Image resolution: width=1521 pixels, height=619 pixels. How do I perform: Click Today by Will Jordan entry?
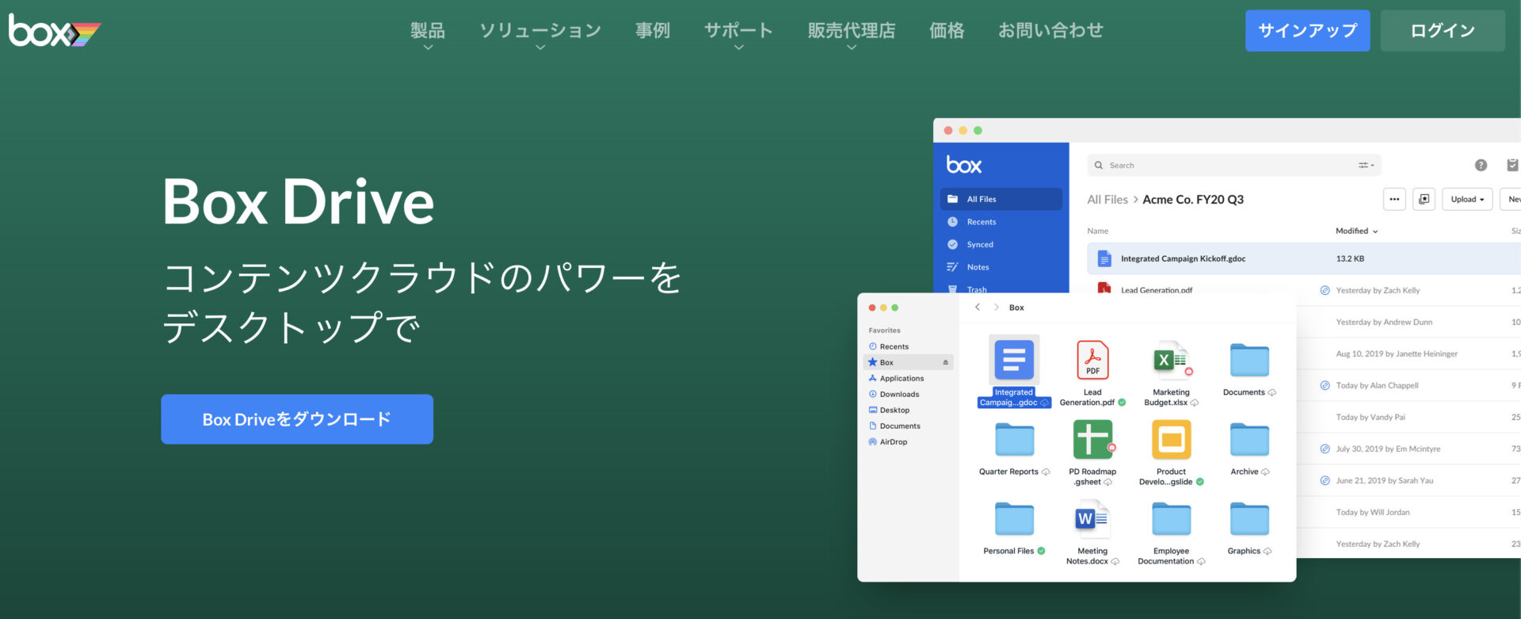[1372, 513]
